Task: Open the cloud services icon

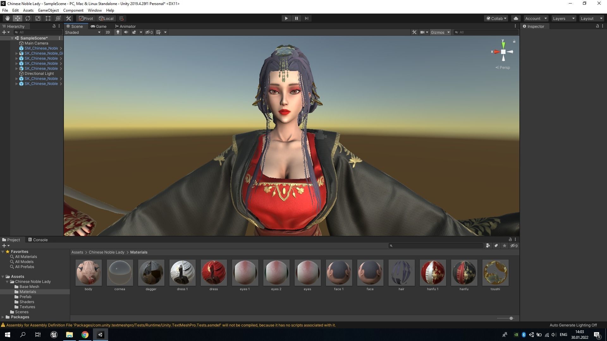Action: 516,18
